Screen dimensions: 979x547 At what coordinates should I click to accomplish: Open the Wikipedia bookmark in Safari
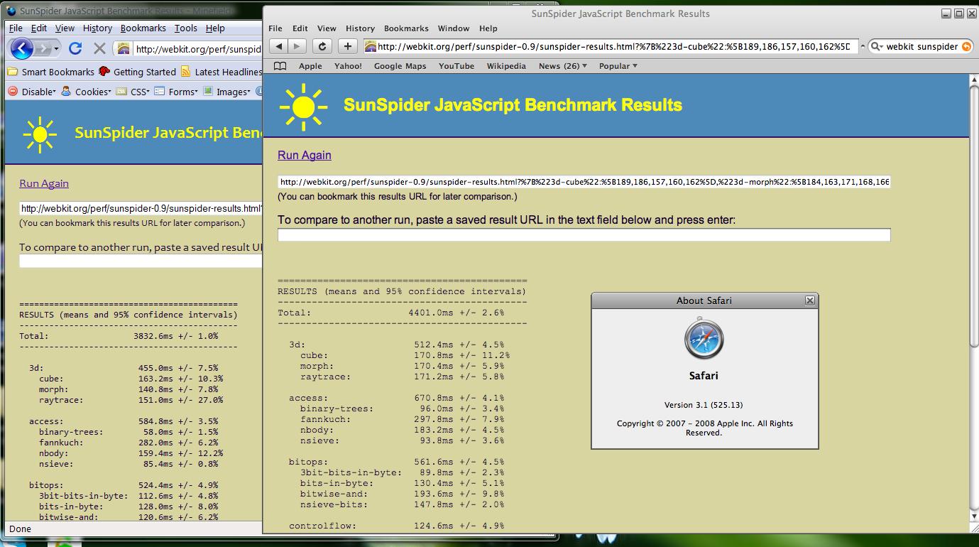point(506,66)
